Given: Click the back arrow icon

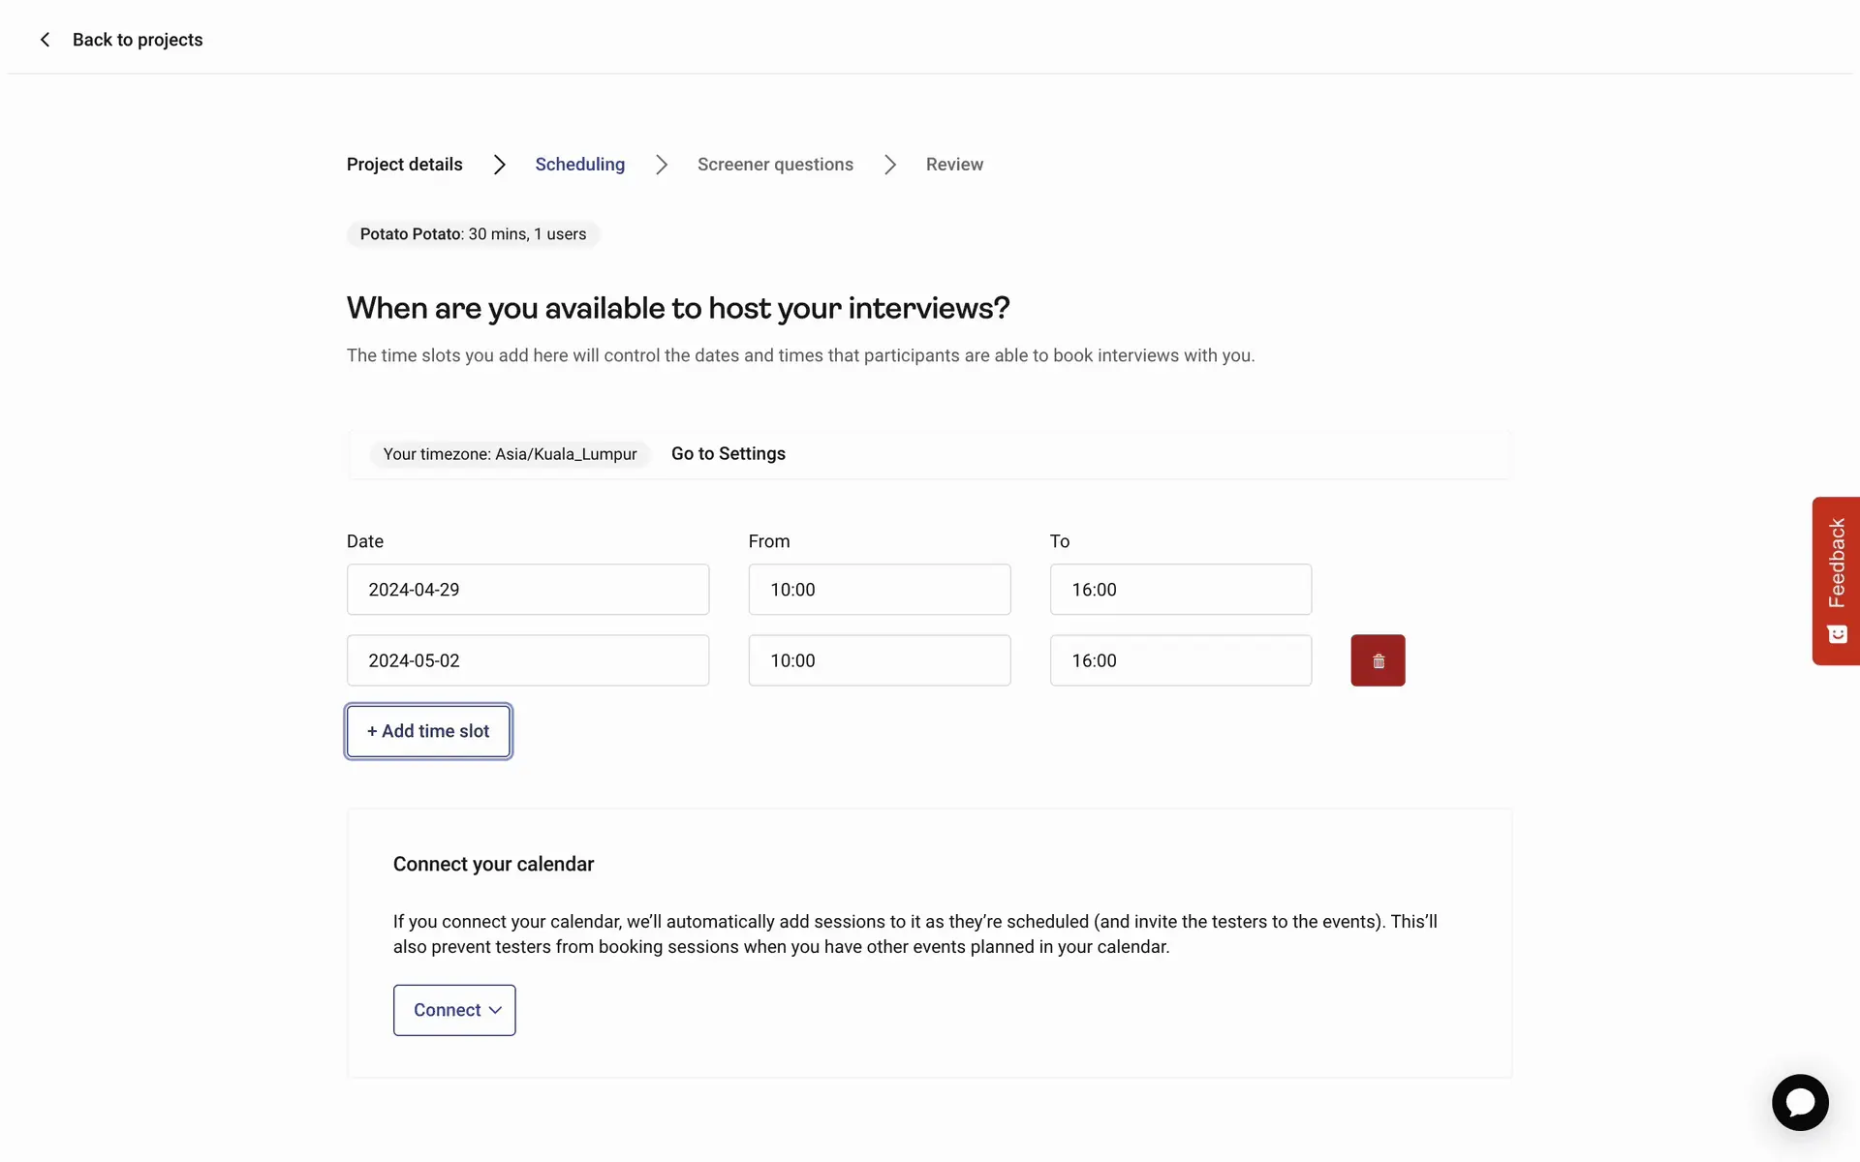Looking at the screenshot, I should point(45,40).
